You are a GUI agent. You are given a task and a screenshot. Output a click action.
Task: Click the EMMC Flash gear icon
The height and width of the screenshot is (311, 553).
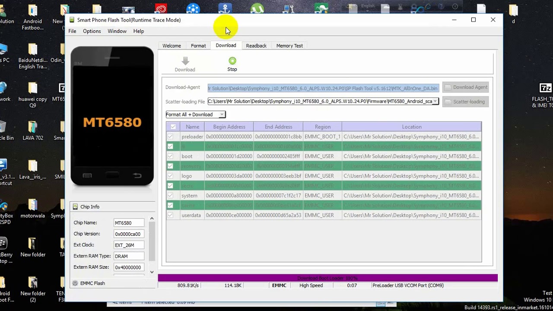(x=75, y=283)
